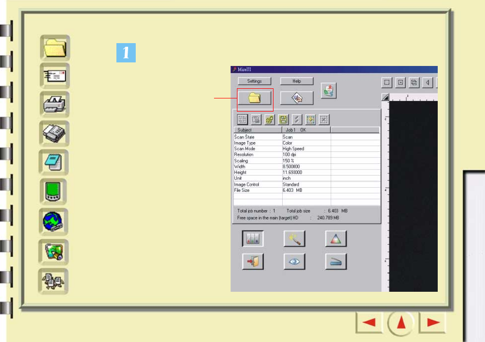Click the 'Free space in the main (target) HD' text
Screen dimensions: 485x342
click(267, 218)
